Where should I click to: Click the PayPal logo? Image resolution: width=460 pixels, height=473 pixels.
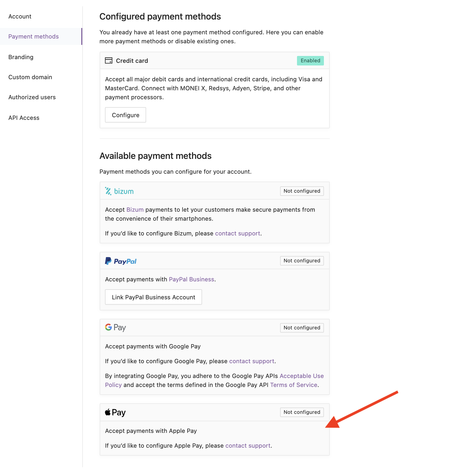[x=121, y=261]
